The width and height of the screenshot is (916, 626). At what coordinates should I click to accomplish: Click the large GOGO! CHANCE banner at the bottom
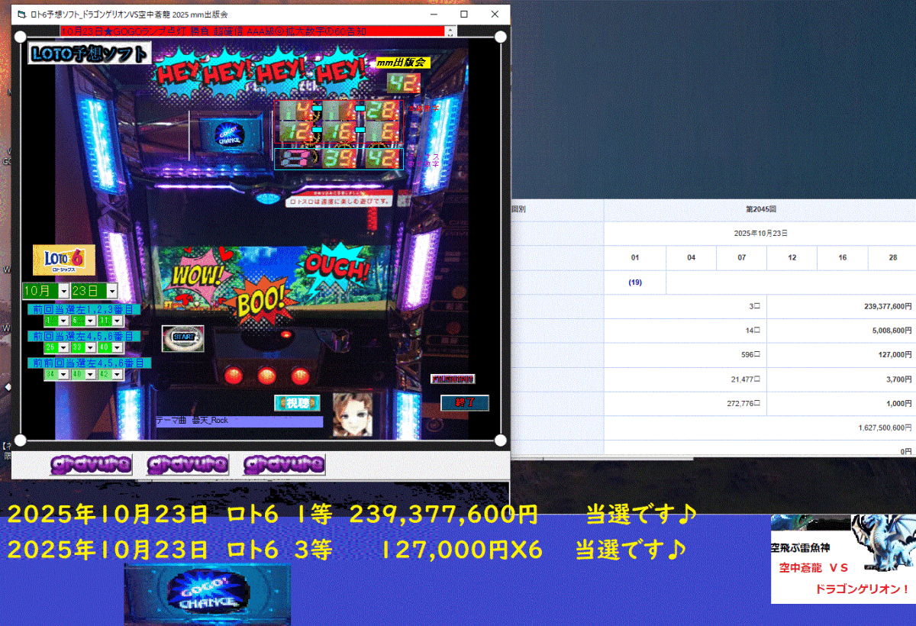pos(207,595)
